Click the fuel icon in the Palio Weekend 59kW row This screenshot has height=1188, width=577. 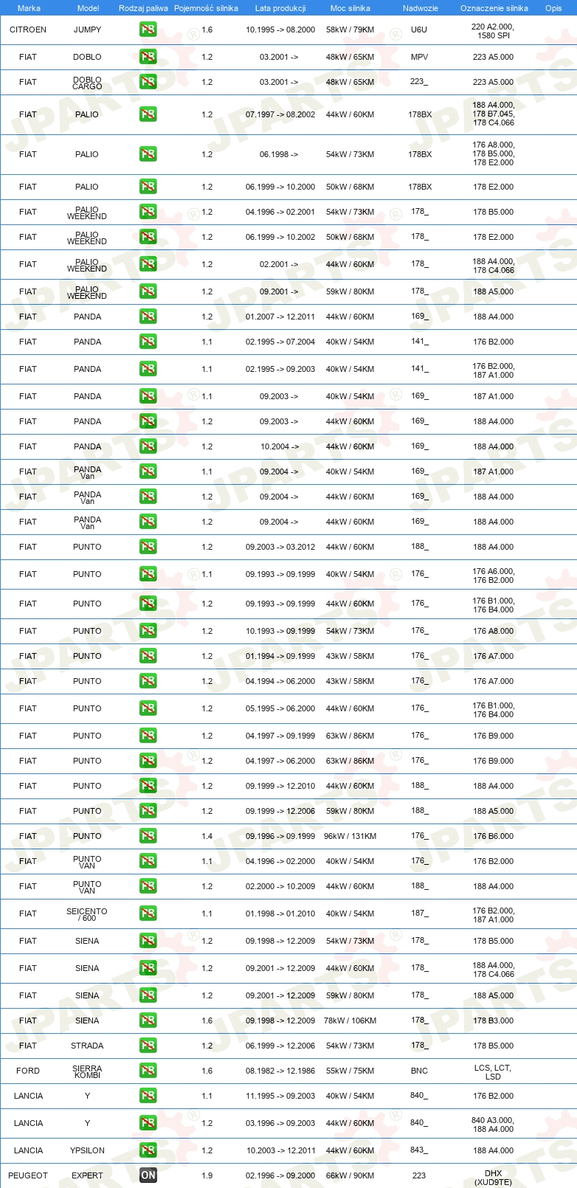coord(148,291)
